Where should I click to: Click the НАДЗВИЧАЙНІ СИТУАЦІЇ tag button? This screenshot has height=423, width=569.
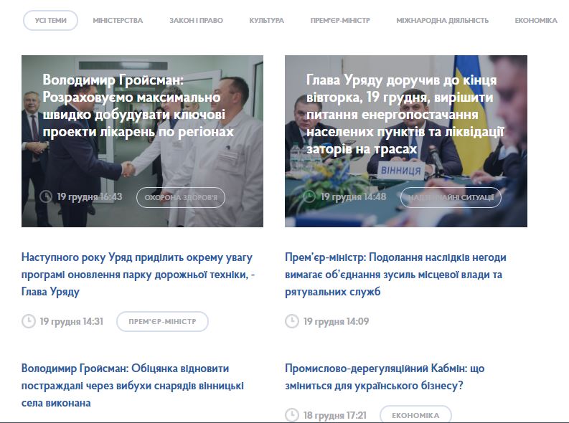click(x=451, y=198)
